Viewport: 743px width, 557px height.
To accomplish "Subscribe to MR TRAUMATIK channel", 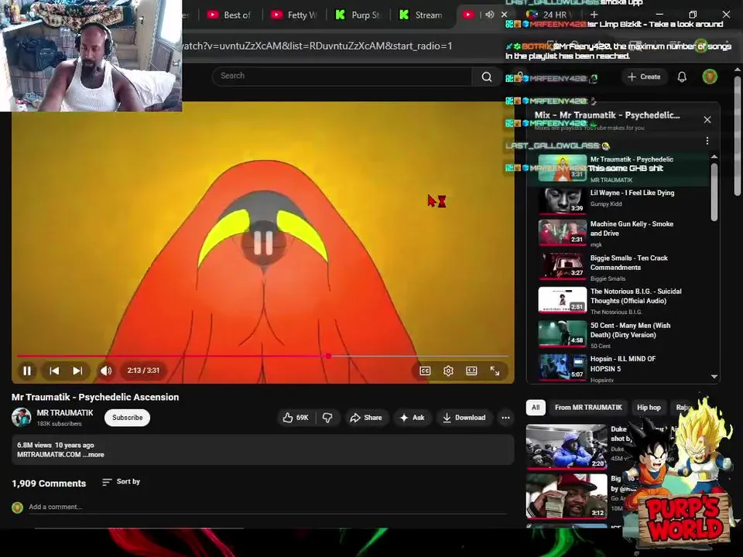I will pyautogui.click(x=127, y=418).
